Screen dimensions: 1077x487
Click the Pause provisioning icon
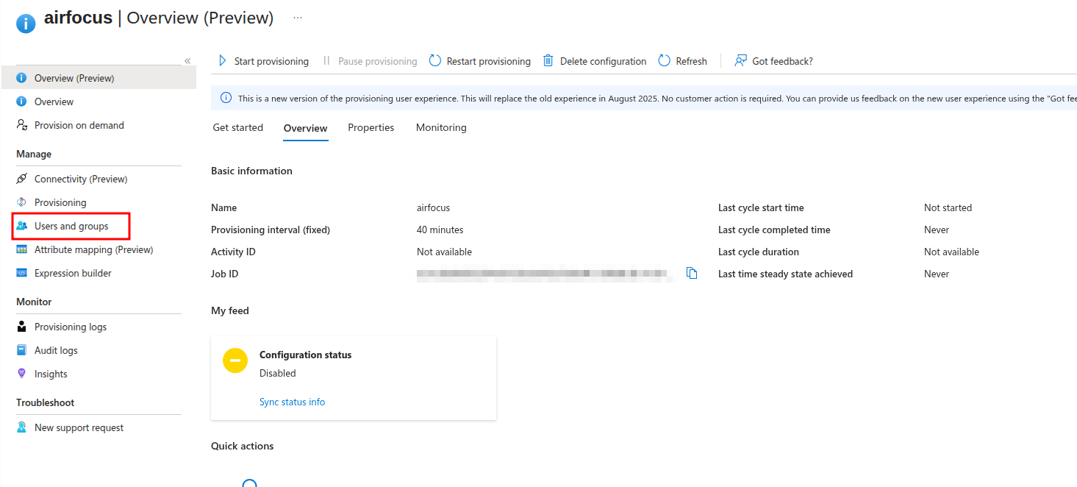coord(326,61)
